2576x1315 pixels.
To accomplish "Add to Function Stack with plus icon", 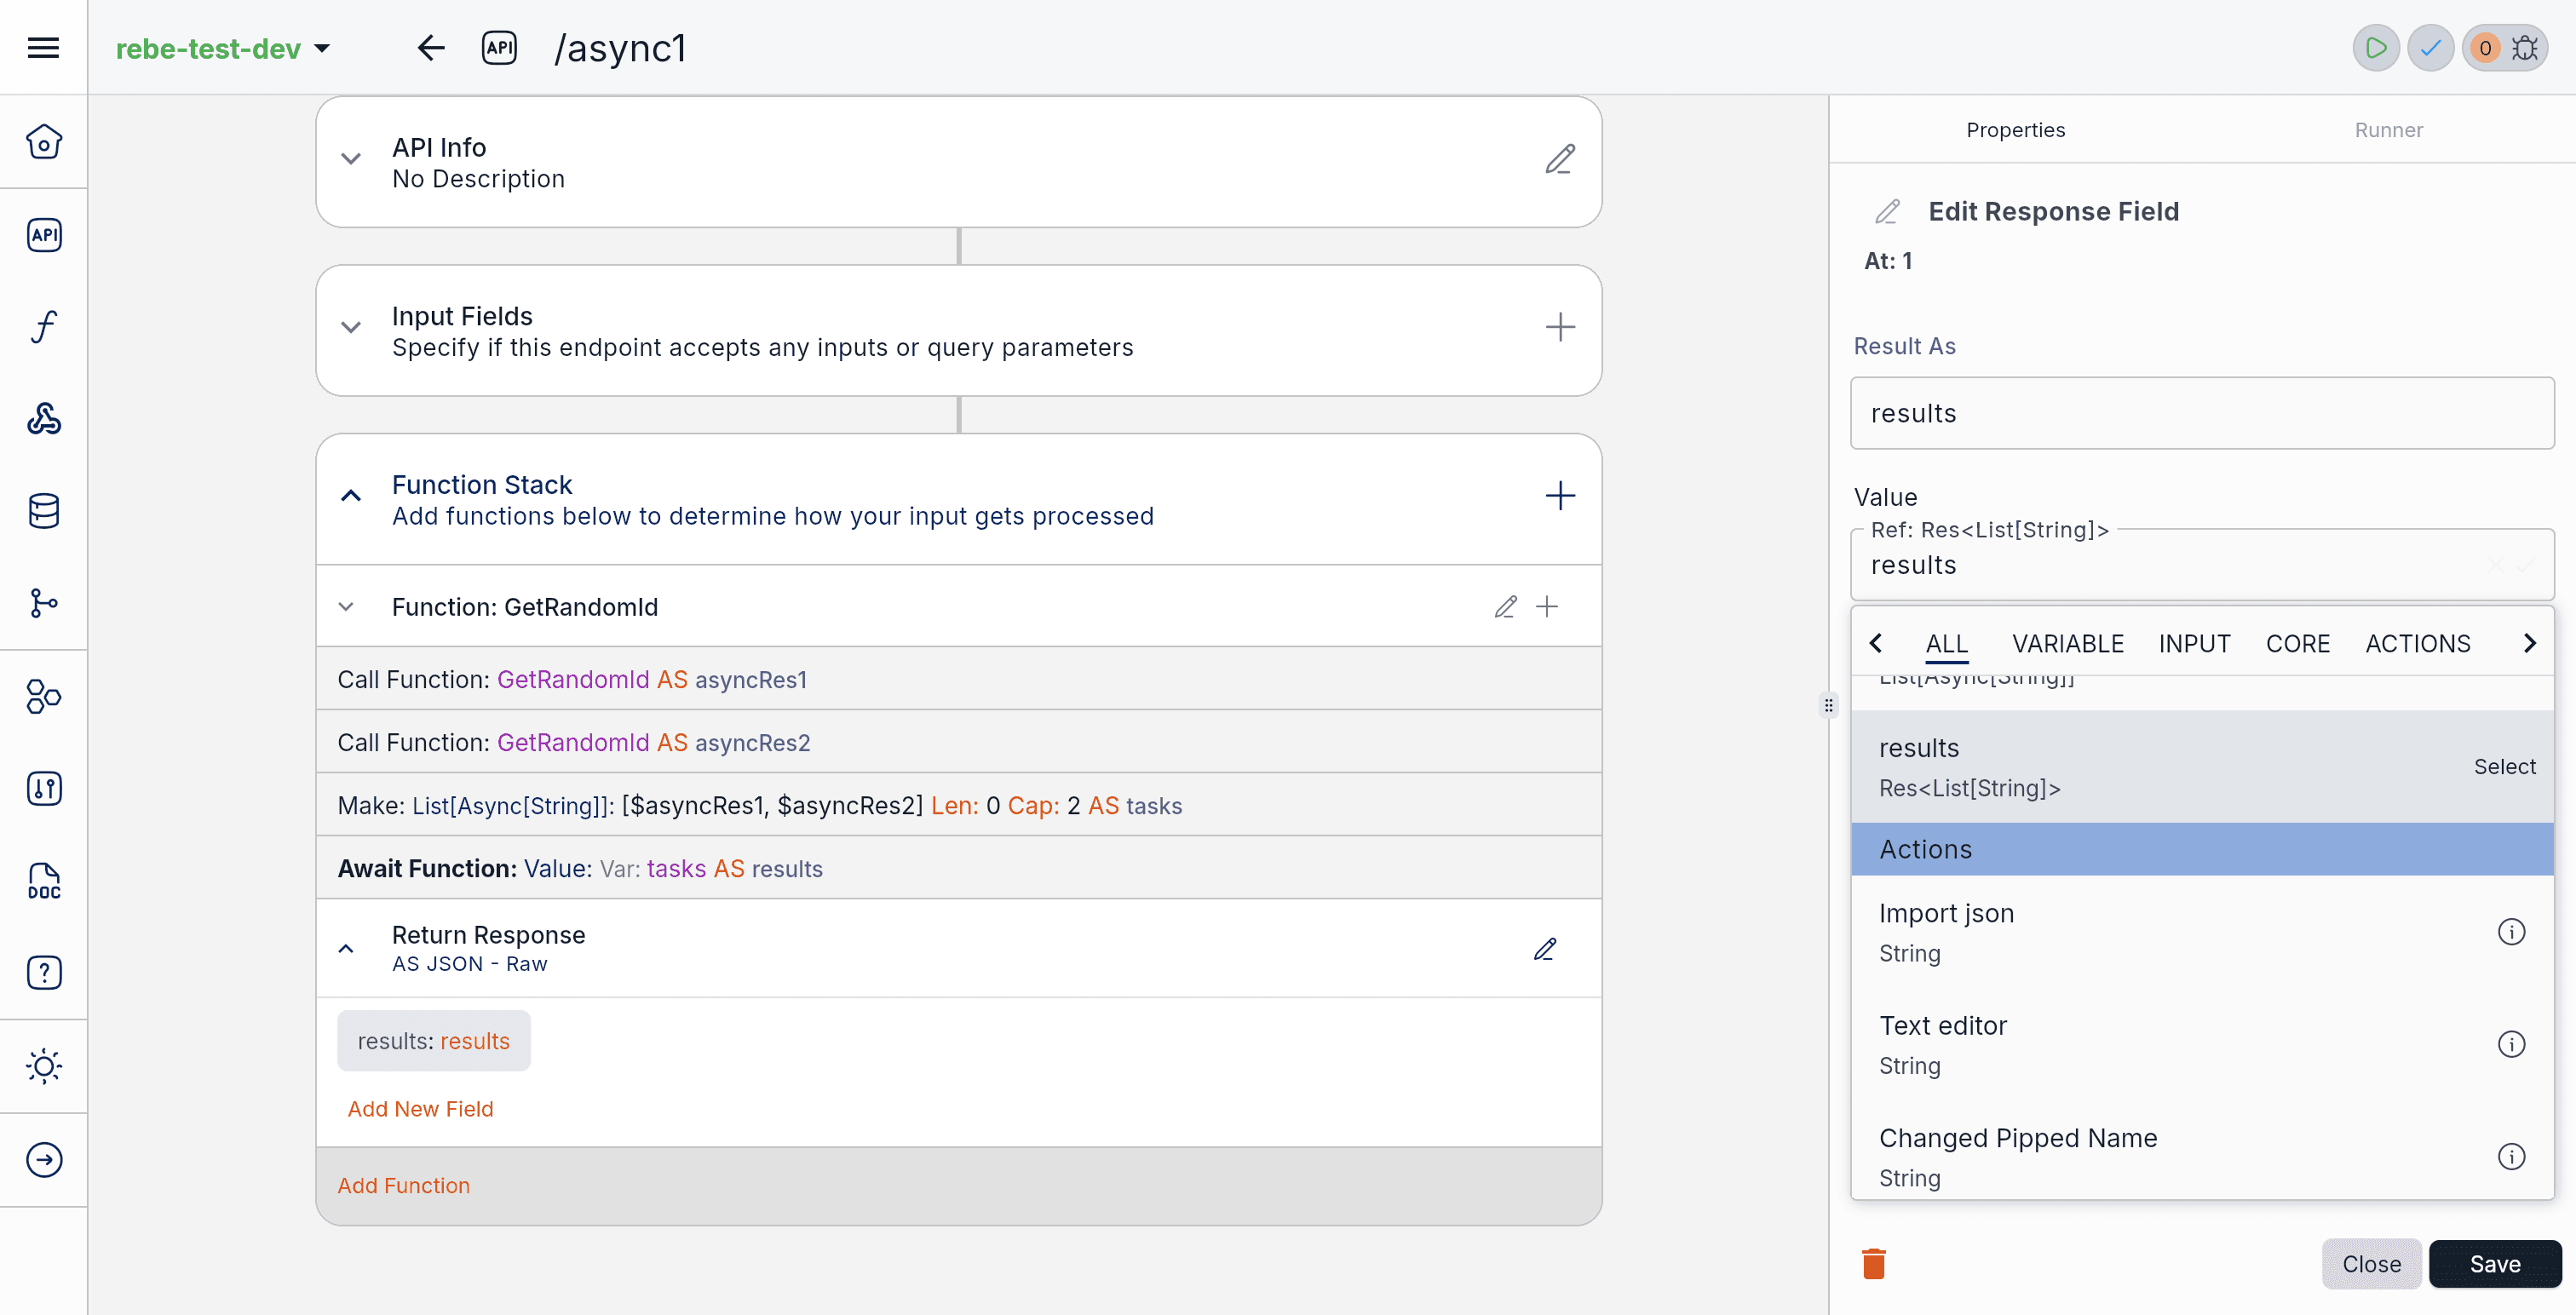I will [1560, 495].
